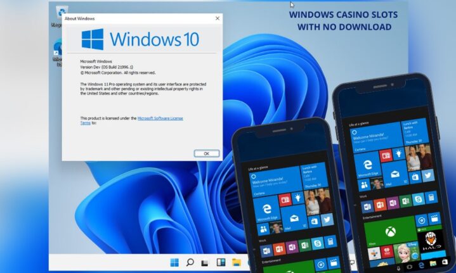Tap Movies & TV tile on right phone
The width and height of the screenshot is (456, 273).
(x=434, y=219)
